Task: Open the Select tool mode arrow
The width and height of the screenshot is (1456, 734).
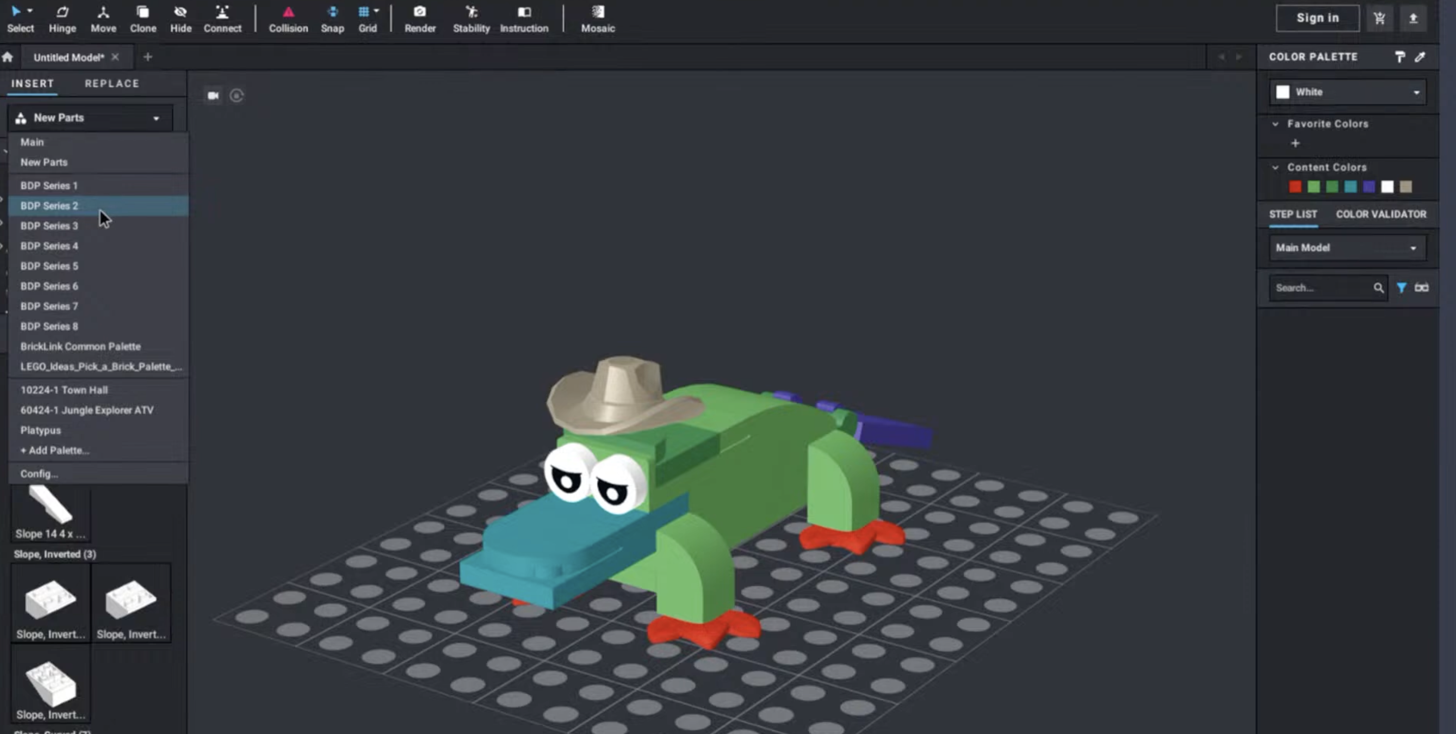Action: pyautogui.click(x=30, y=11)
